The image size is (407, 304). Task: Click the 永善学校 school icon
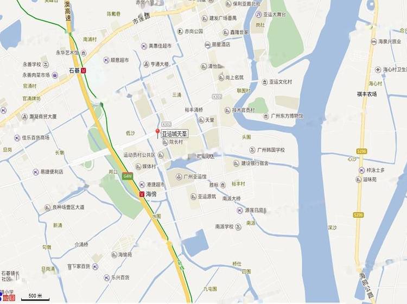click(x=46, y=65)
